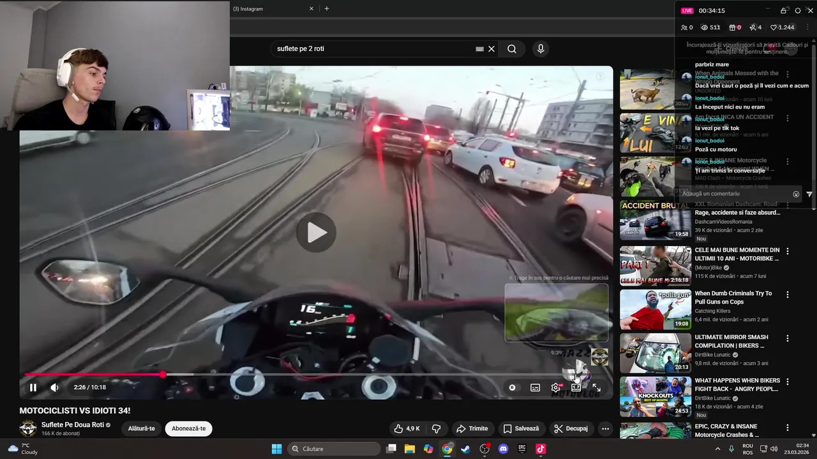This screenshot has height=459, width=817.
Task: Open the on-screen keyboard icon in search
Action: point(479,48)
